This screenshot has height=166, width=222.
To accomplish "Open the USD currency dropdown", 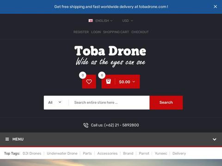I will click(128, 21).
